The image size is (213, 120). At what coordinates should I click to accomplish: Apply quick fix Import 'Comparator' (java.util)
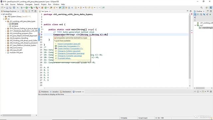click(69, 44)
